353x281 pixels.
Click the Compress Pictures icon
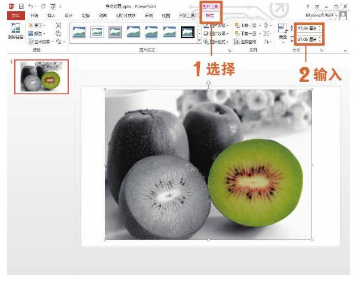59,25
